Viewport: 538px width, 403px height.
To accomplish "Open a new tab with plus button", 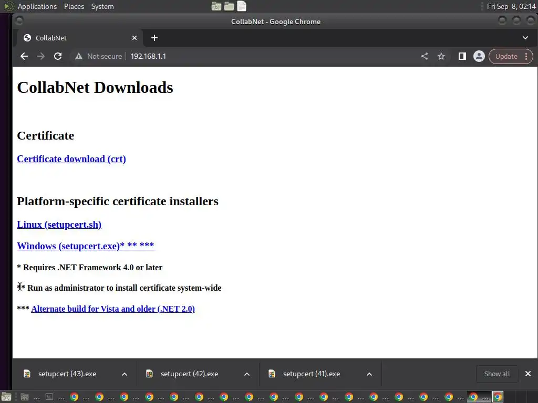I will [x=154, y=38].
